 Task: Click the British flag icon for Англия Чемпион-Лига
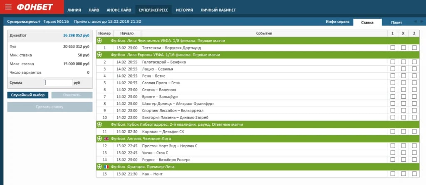pos(106,139)
